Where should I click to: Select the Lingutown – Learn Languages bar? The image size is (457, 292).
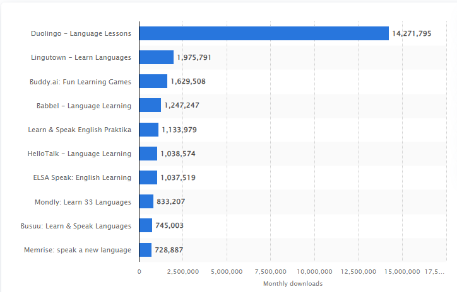point(156,57)
